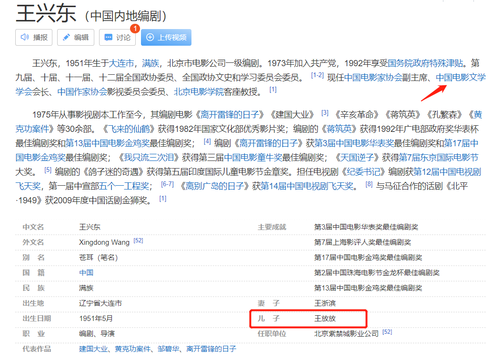Viewport: 502px width, 360px height.
Task: Open the 纪委书记 link
Action: 363,172
